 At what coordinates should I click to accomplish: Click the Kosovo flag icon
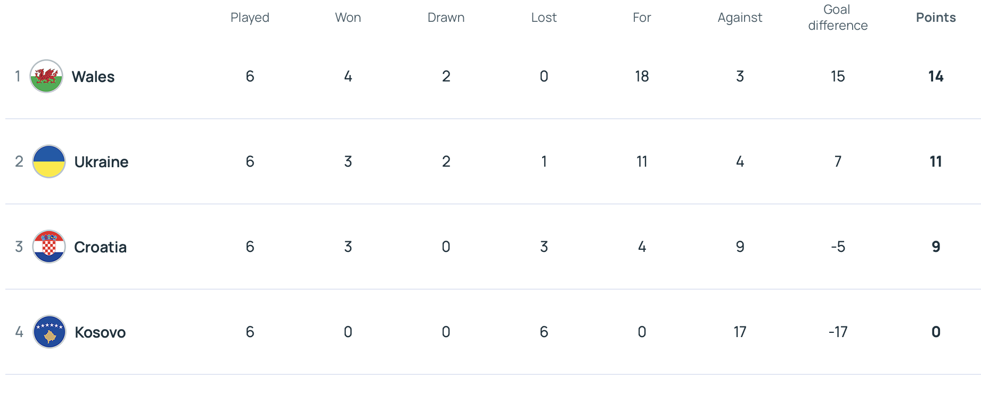[x=50, y=332]
